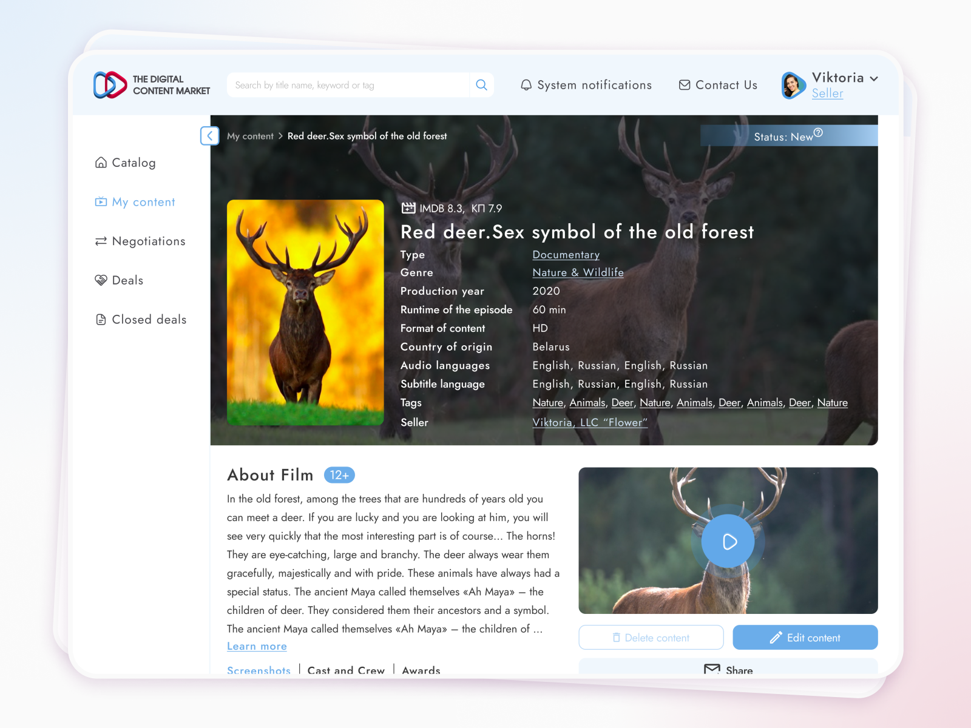Collapse the page using the back chevron
The image size is (971, 728).
click(209, 136)
